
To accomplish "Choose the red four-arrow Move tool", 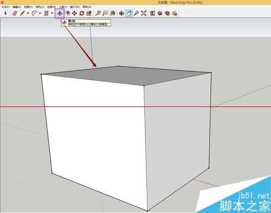I will [74, 14].
